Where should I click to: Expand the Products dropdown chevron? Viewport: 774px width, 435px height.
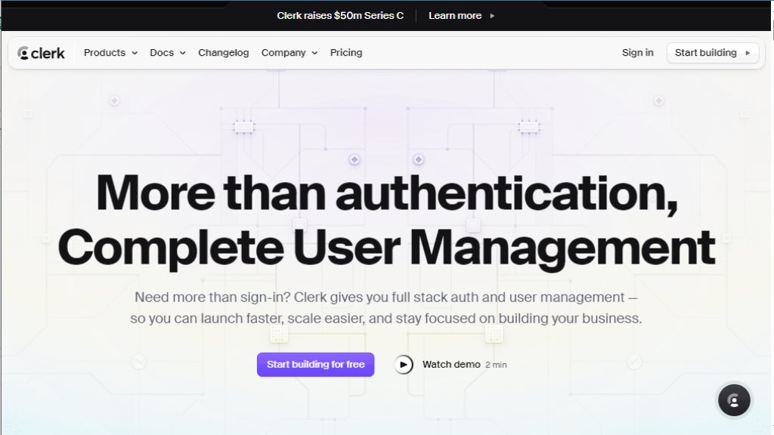pos(135,54)
